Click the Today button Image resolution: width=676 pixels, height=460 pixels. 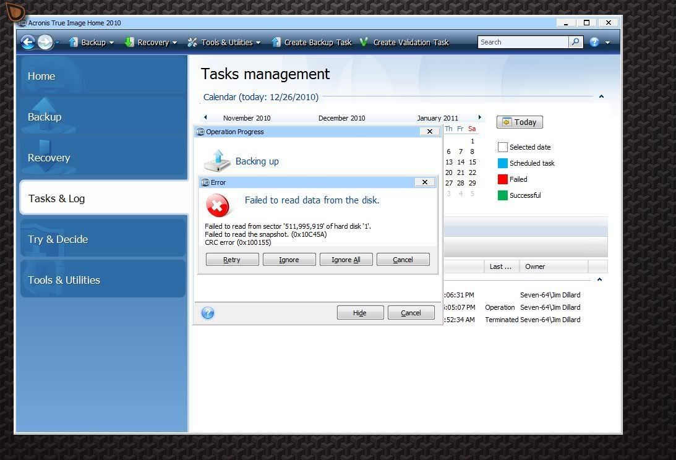point(520,122)
